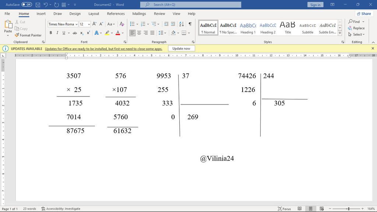Click the Sign in button
The height and width of the screenshot is (212, 377).
click(315, 4)
